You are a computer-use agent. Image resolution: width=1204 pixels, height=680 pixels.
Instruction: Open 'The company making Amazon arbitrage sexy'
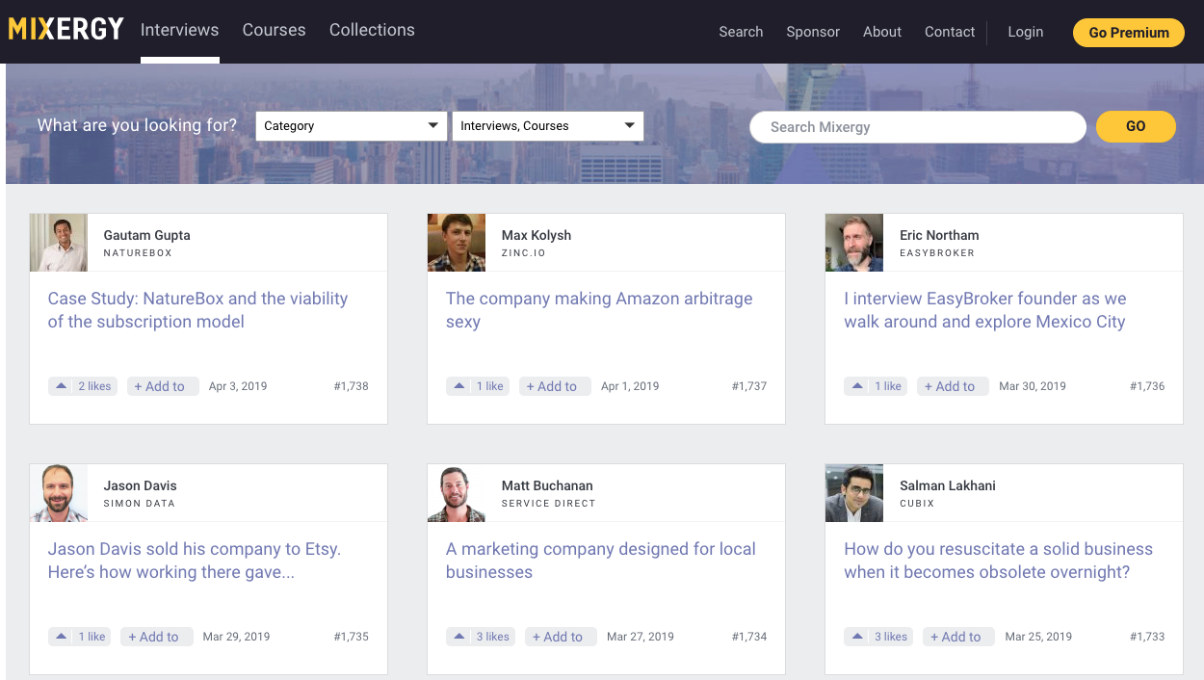click(x=599, y=310)
